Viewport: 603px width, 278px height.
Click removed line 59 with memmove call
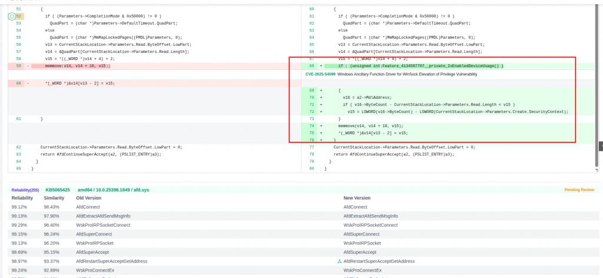click(x=77, y=66)
